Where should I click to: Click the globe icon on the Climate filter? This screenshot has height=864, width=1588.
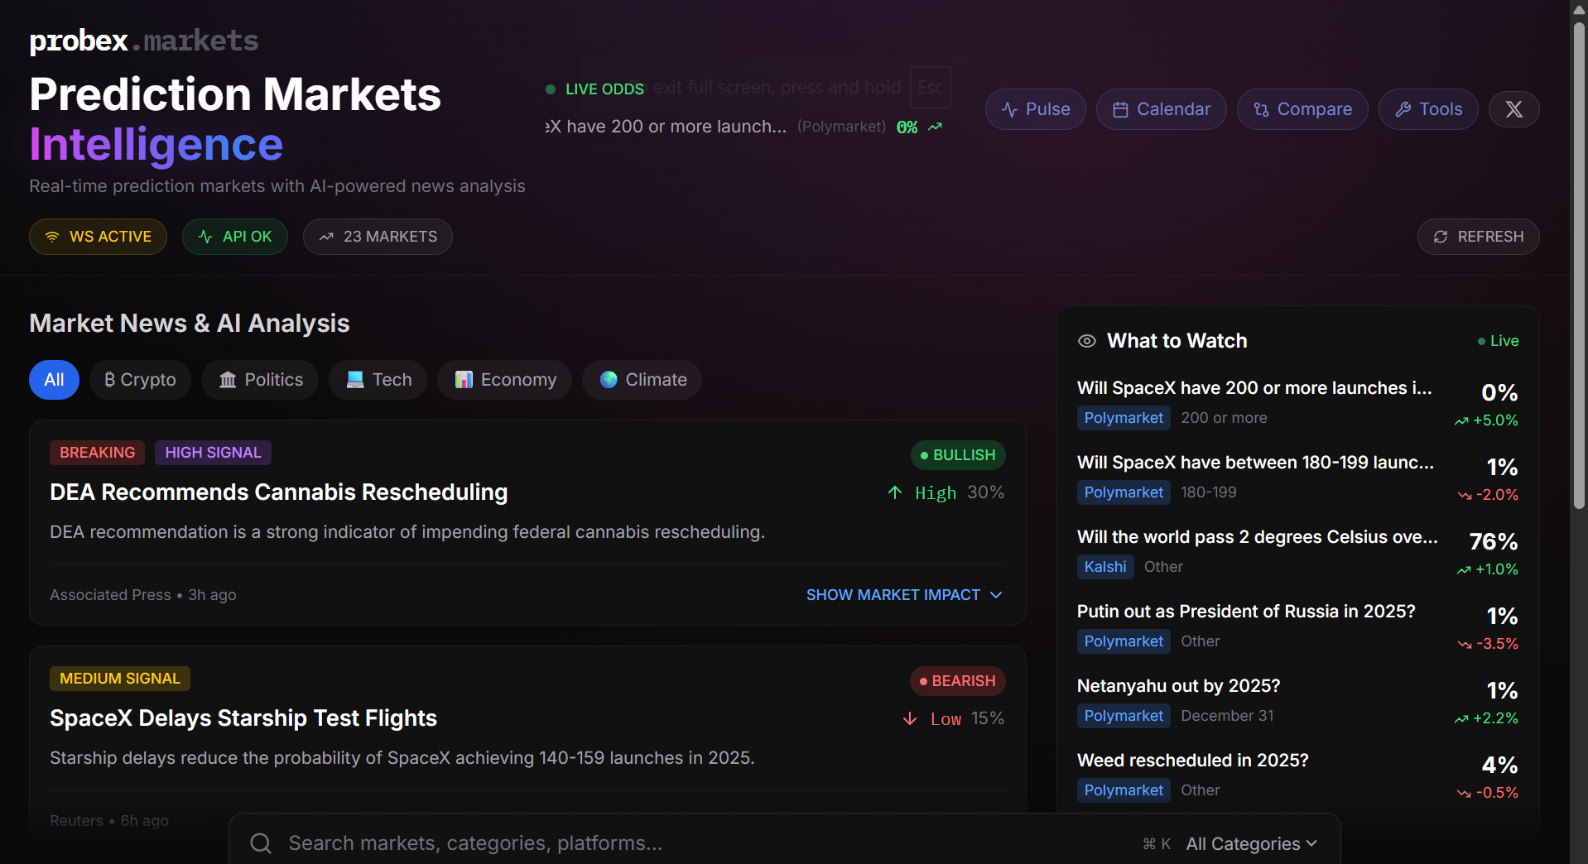(x=609, y=379)
